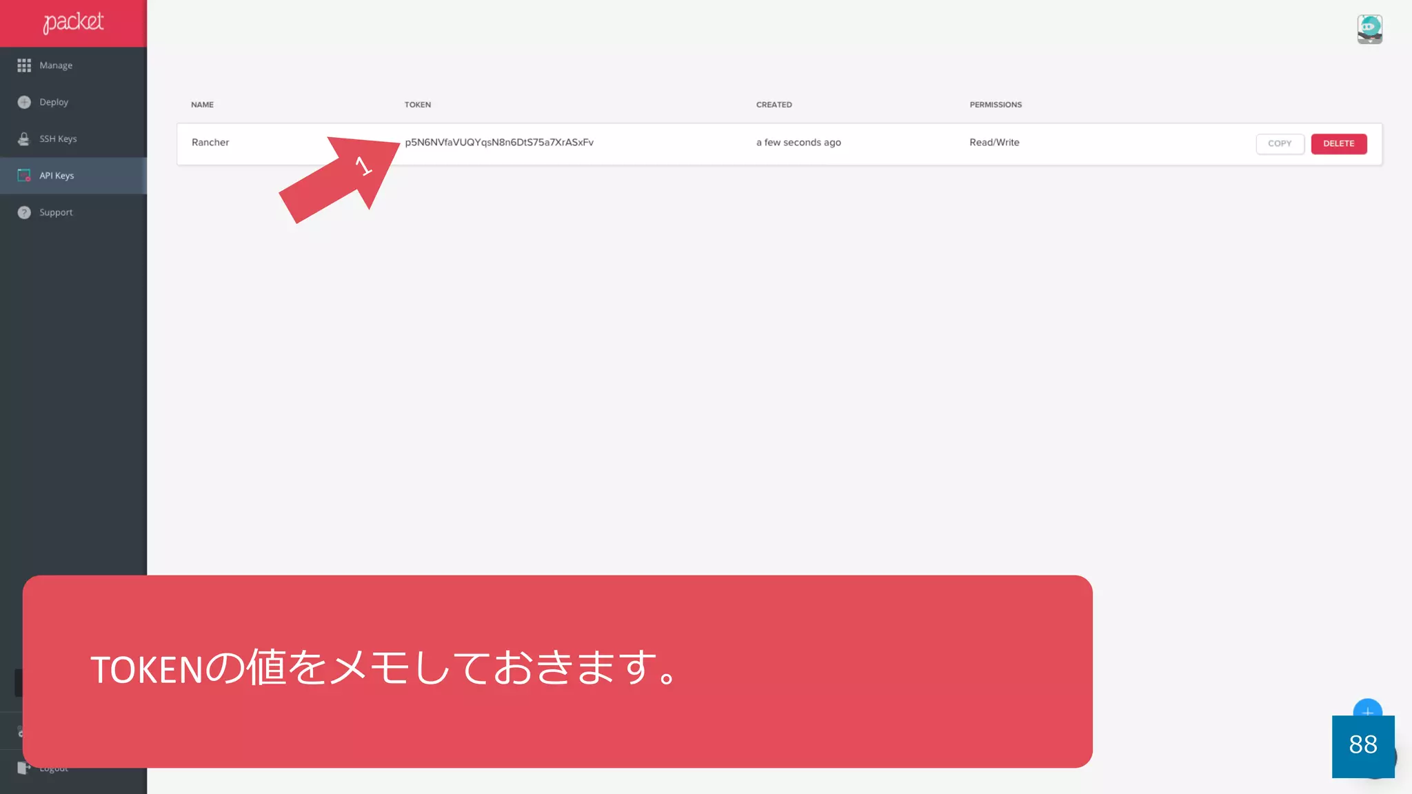The width and height of the screenshot is (1412, 794).
Task: Open the user avatar menu
Action: tap(1369, 29)
